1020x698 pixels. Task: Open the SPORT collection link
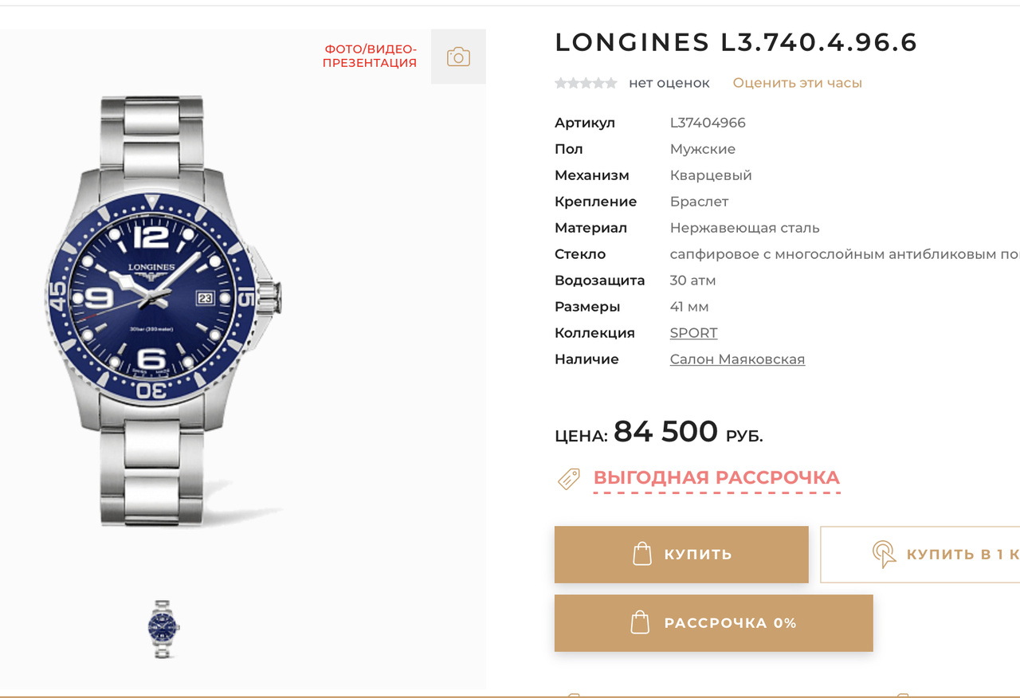693,333
